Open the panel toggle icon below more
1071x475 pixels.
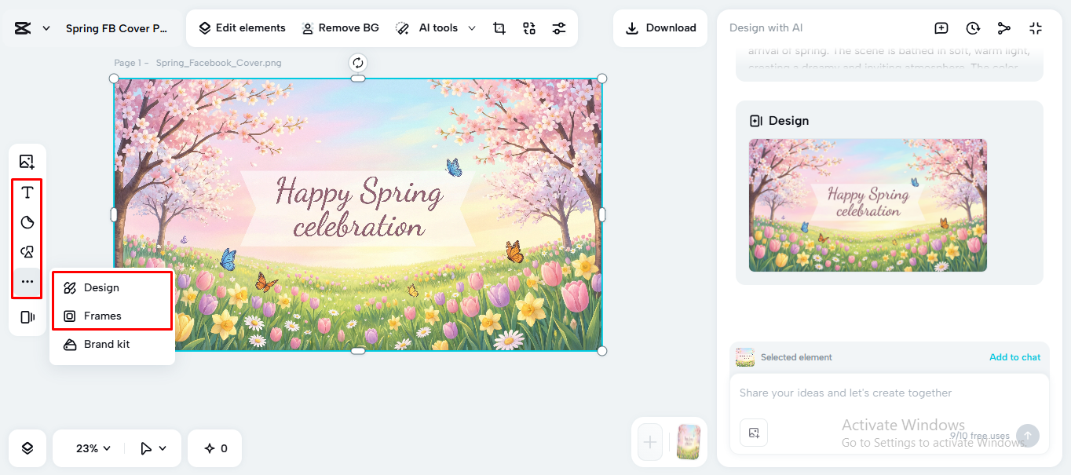point(27,317)
